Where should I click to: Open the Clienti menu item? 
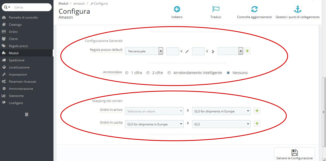(x=26, y=39)
